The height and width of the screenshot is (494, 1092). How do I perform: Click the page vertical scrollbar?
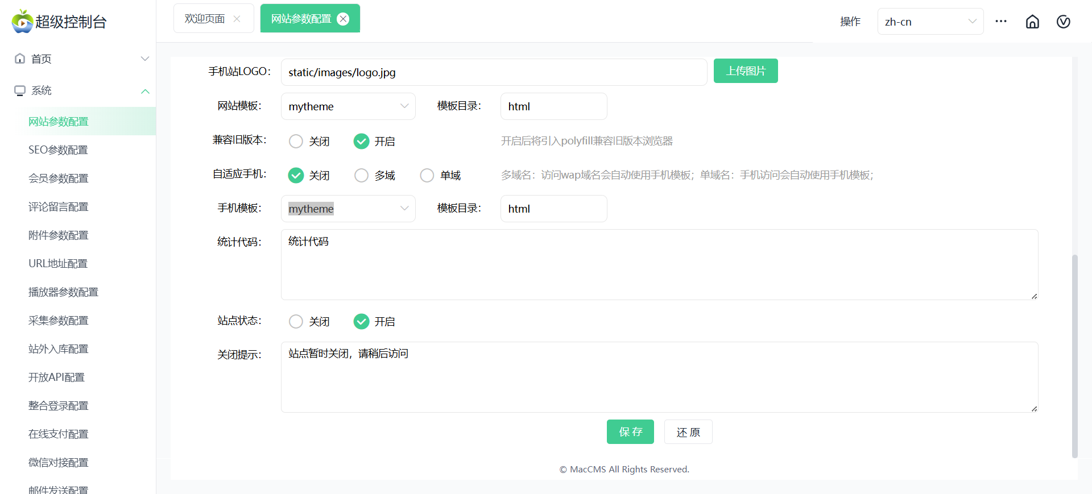click(x=1074, y=356)
